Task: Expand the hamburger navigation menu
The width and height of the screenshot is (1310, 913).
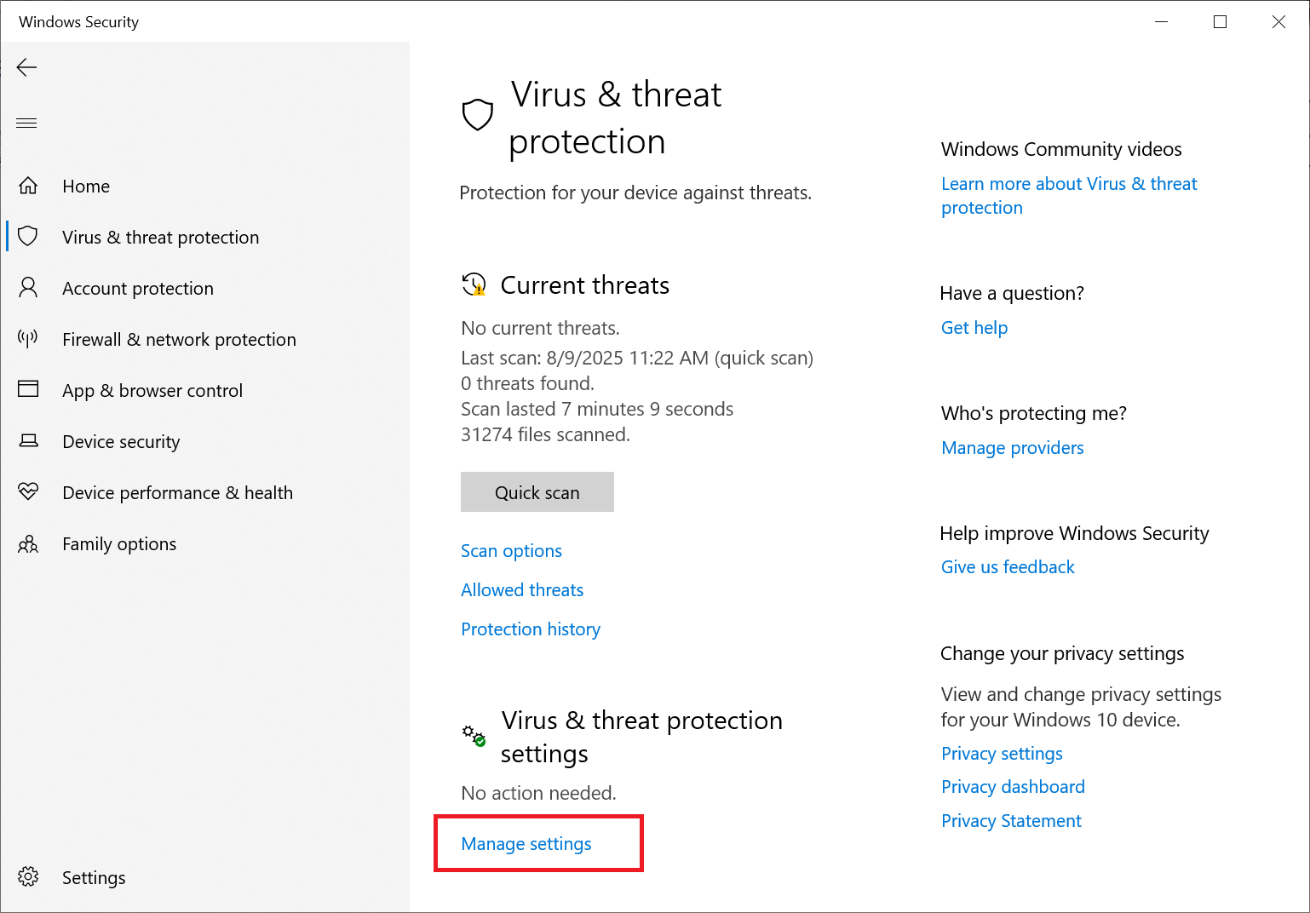Action: tap(27, 123)
